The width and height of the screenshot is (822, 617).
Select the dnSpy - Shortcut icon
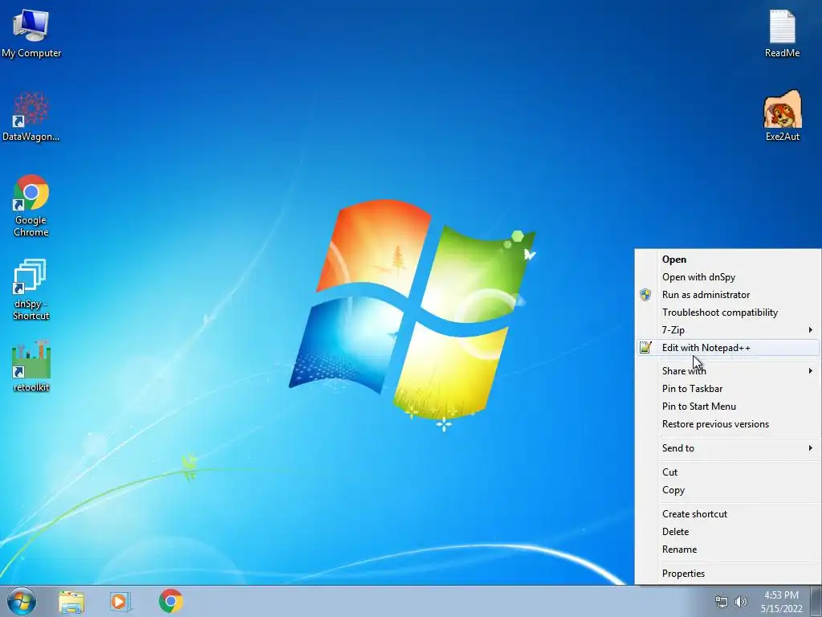pos(31,289)
